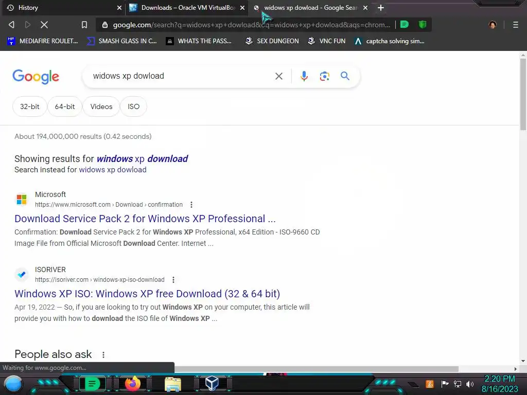Filter results by the 64-bit chip
The height and width of the screenshot is (395, 527).
(65, 106)
